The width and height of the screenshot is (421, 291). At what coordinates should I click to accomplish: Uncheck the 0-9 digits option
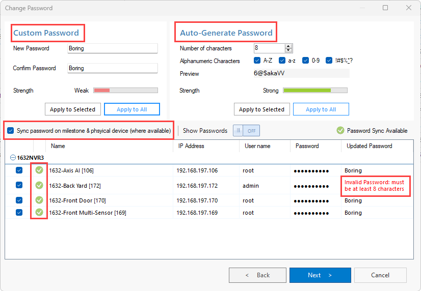click(305, 61)
